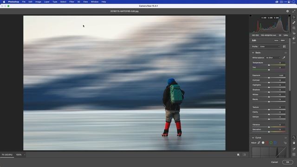The image size is (297, 167).
Task: Open the View menu
Action: pyautogui.click(x=85, y=2)
